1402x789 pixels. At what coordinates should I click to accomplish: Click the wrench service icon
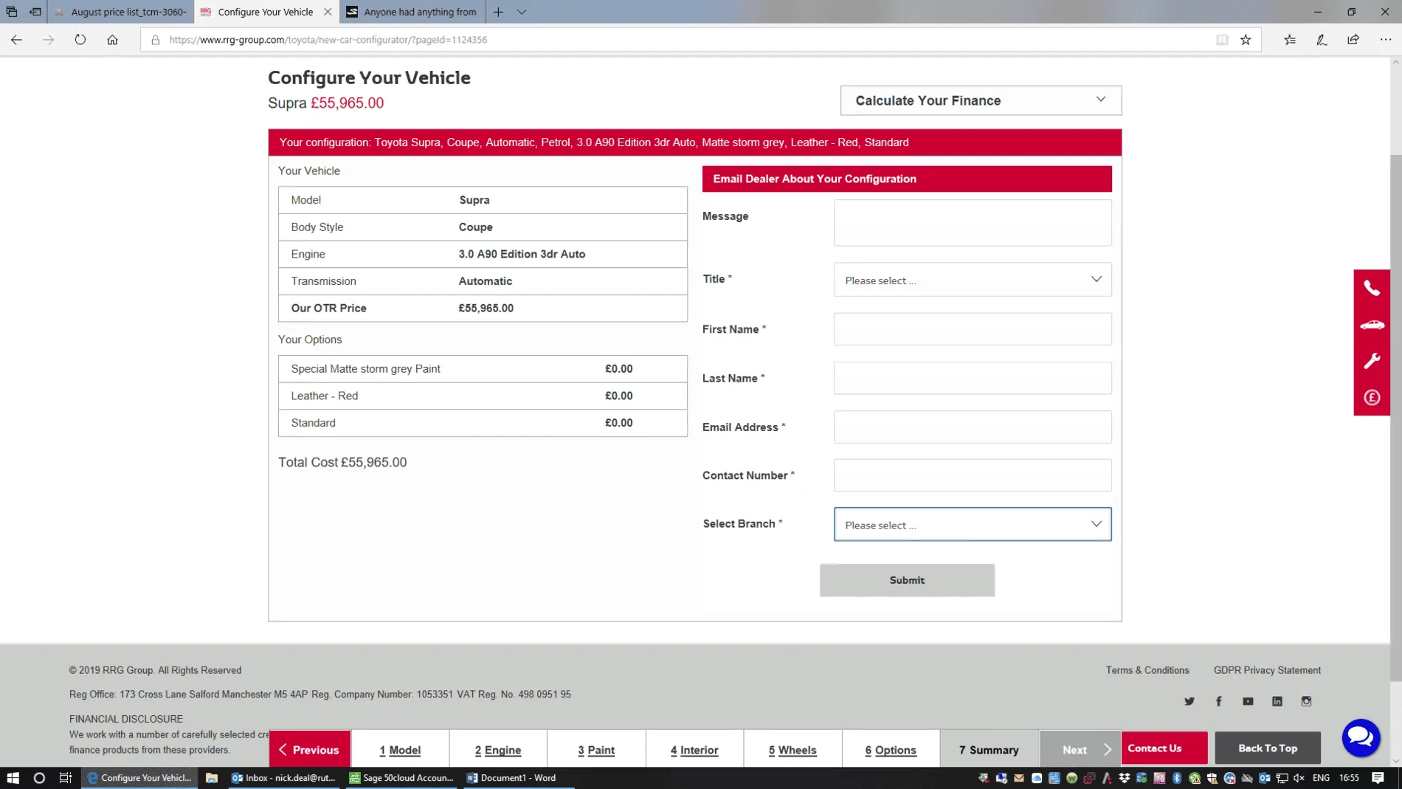point(1372,361)
